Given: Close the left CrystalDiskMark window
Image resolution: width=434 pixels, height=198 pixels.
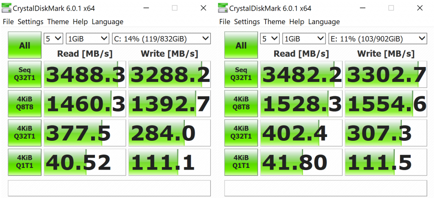Looking at the screenshot, I should 203,8.
